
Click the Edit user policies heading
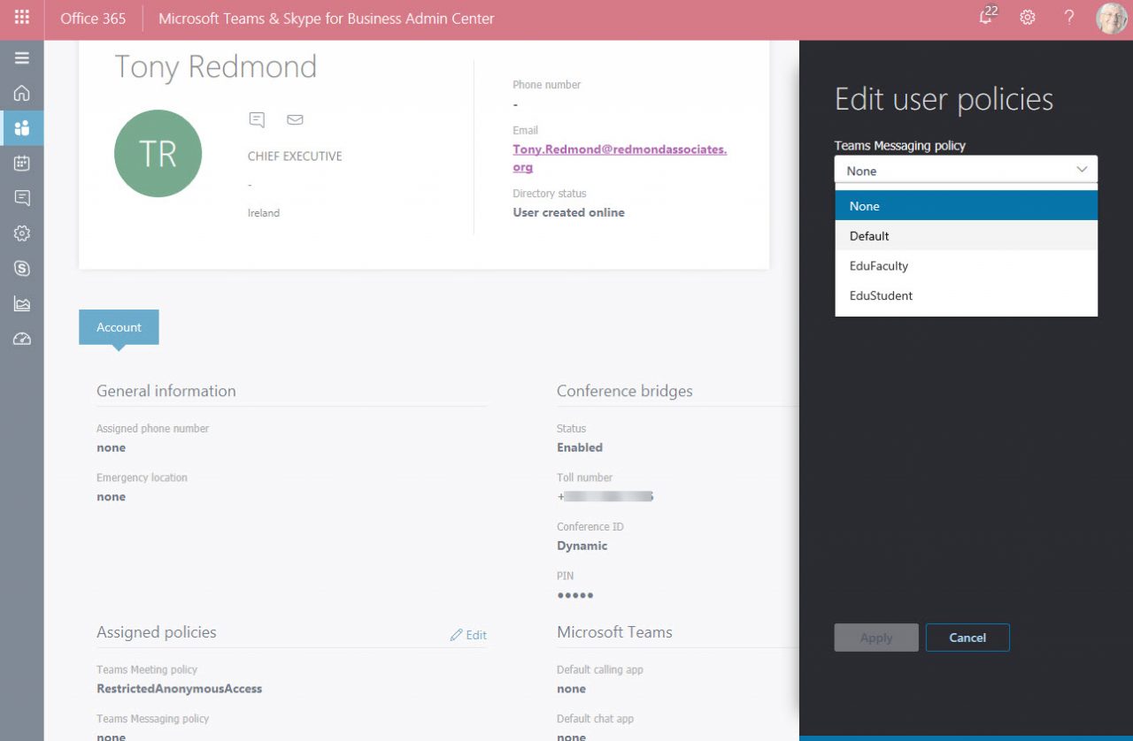pos(944,99)
